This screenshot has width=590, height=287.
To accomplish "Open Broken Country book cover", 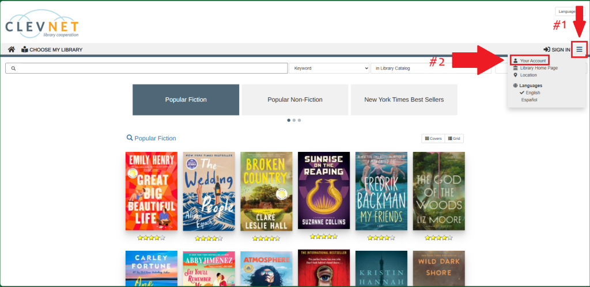I will (266, 192).
